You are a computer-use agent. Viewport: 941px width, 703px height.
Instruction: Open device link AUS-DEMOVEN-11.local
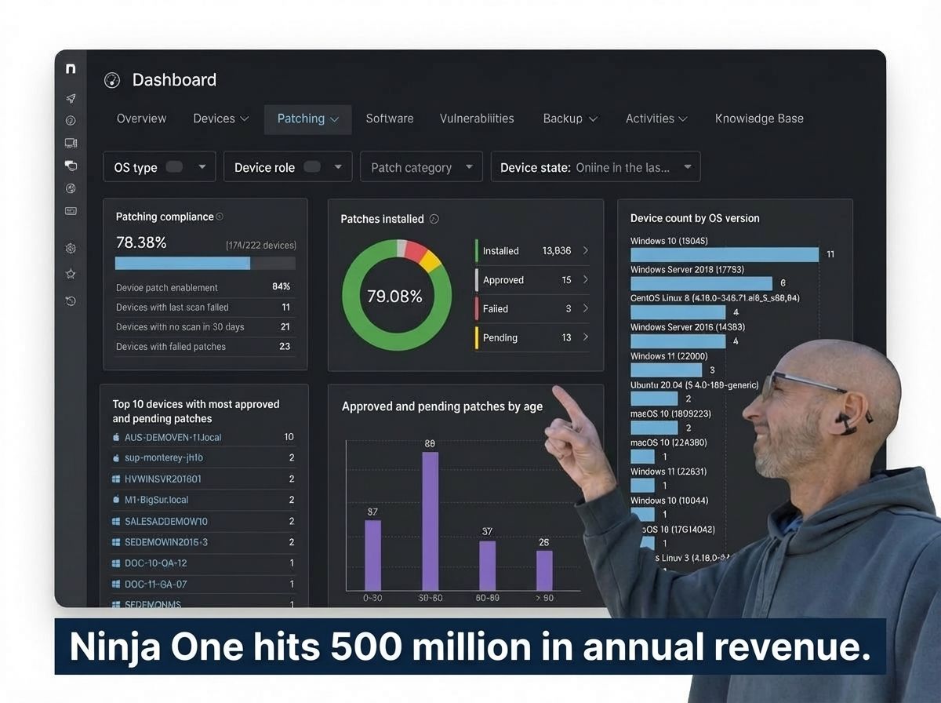pos(173,437)
